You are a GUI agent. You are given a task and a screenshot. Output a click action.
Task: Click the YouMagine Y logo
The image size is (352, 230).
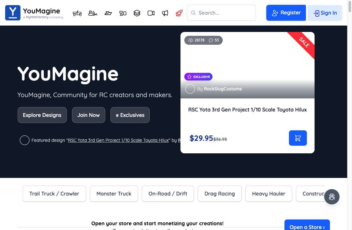13,13
